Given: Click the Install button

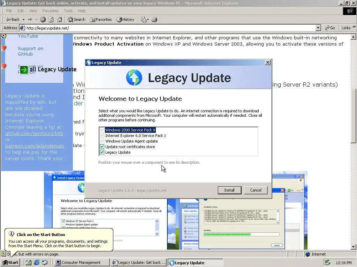Looking at the screenshot, I should (x=229, y=190).
